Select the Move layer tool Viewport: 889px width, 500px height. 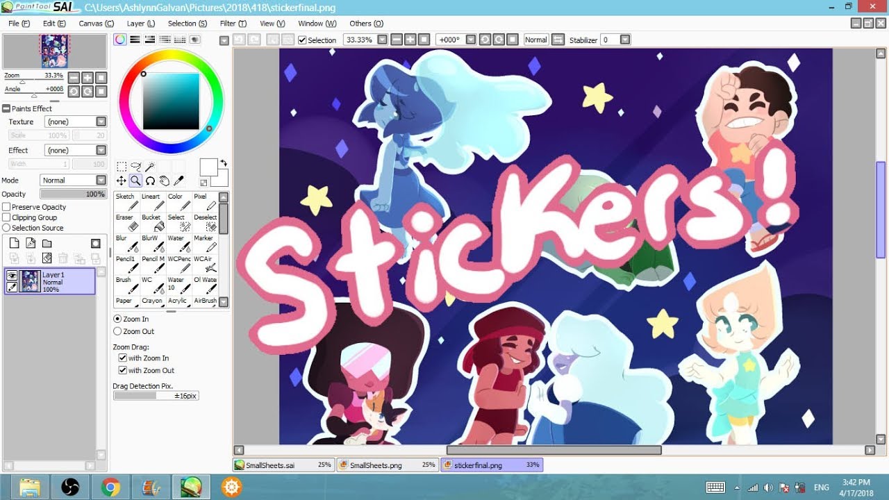click(122, 181)
